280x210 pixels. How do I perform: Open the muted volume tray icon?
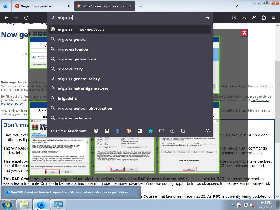click(252, 205)
